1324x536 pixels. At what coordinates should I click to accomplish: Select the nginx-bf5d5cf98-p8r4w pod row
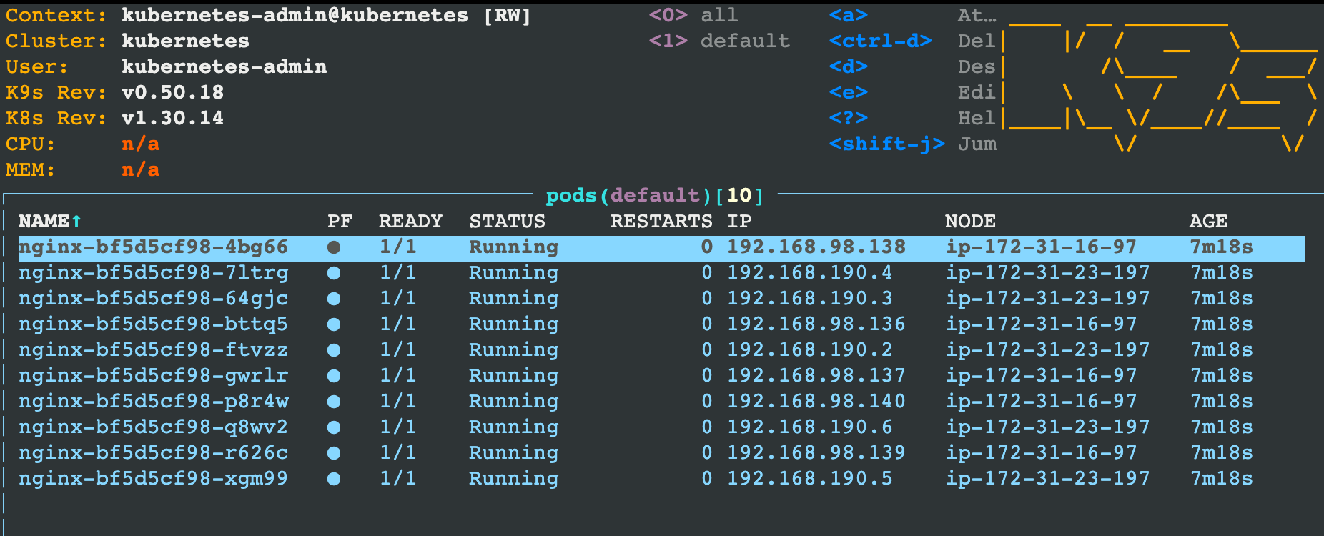153,402
